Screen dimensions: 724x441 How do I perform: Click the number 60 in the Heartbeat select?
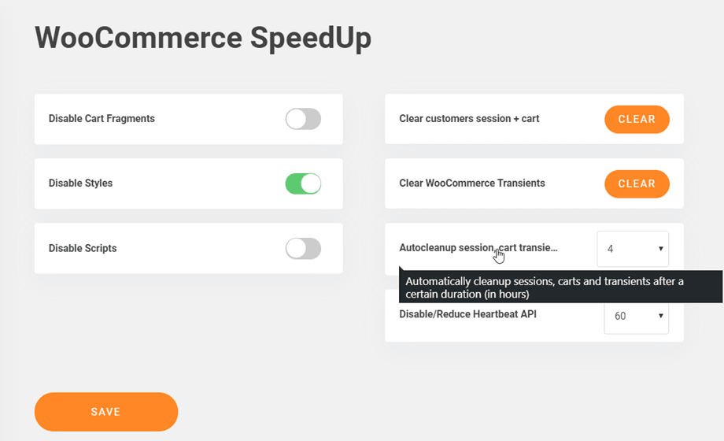[x=620, y=316]
